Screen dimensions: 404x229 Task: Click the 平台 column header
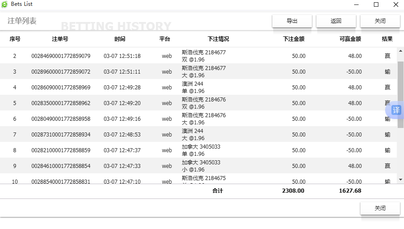pyautogui.click(x=164, y=39)
